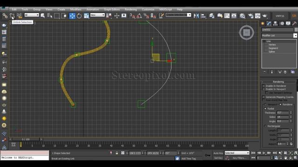Collapse the Line entry in modifier stack
Image resolution: width=298 pixels, height=167 pixels.
coord(264,41)
